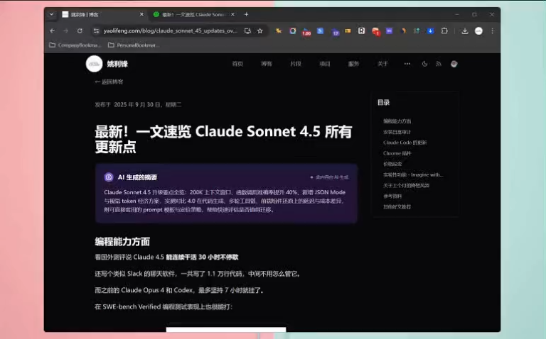Open the 博客 navigation item
546x339 pixels.
(267, 64)
